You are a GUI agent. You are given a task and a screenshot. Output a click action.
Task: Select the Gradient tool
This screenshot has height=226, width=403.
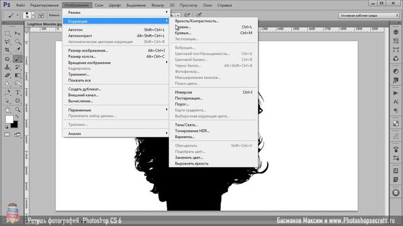(18, 75)
